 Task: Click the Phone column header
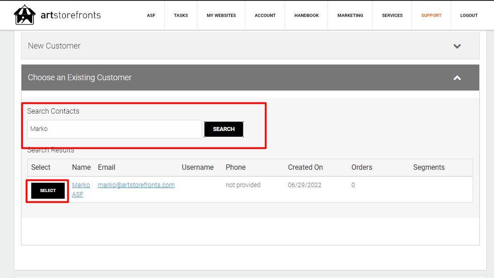tap(236, 168)
